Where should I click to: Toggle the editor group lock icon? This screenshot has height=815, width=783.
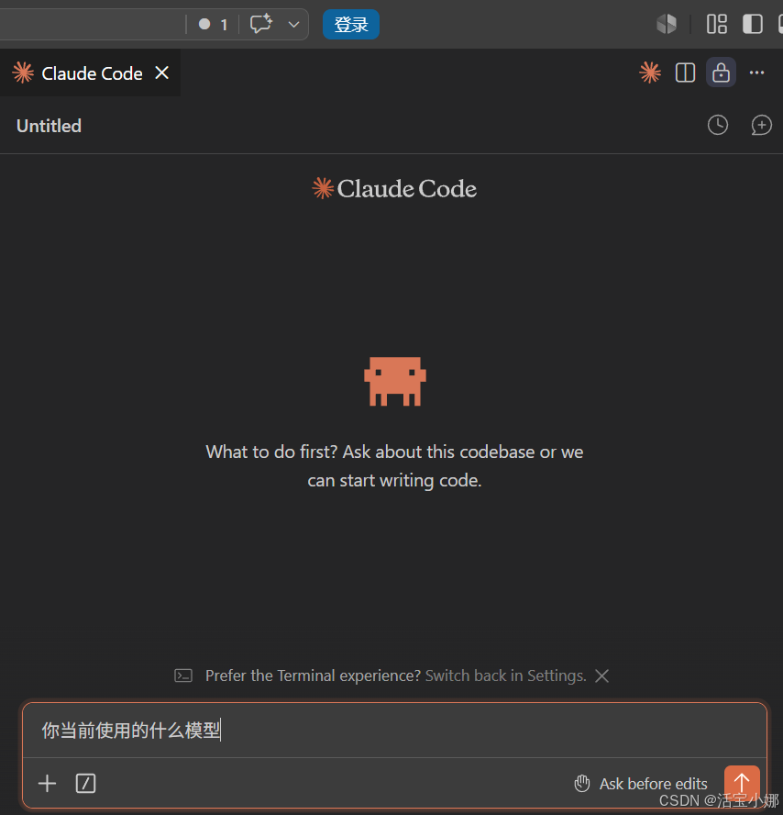(x=721, y=73)
